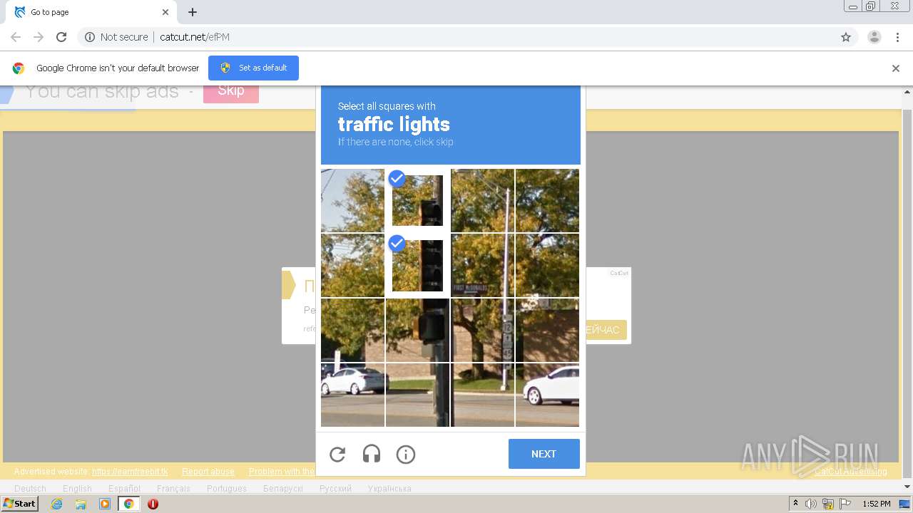Open the Chrome profile avatar

pos(874,37)
